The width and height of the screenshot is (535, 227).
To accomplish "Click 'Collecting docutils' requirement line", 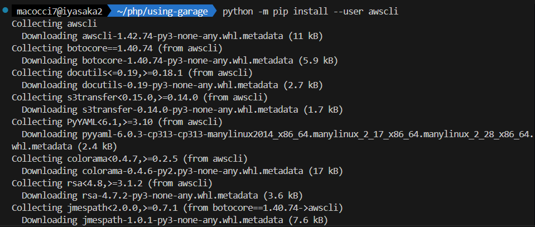I will click(132, 73).
